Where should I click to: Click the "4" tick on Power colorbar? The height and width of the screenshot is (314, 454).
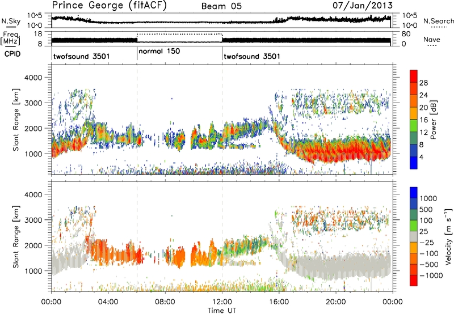421,157
